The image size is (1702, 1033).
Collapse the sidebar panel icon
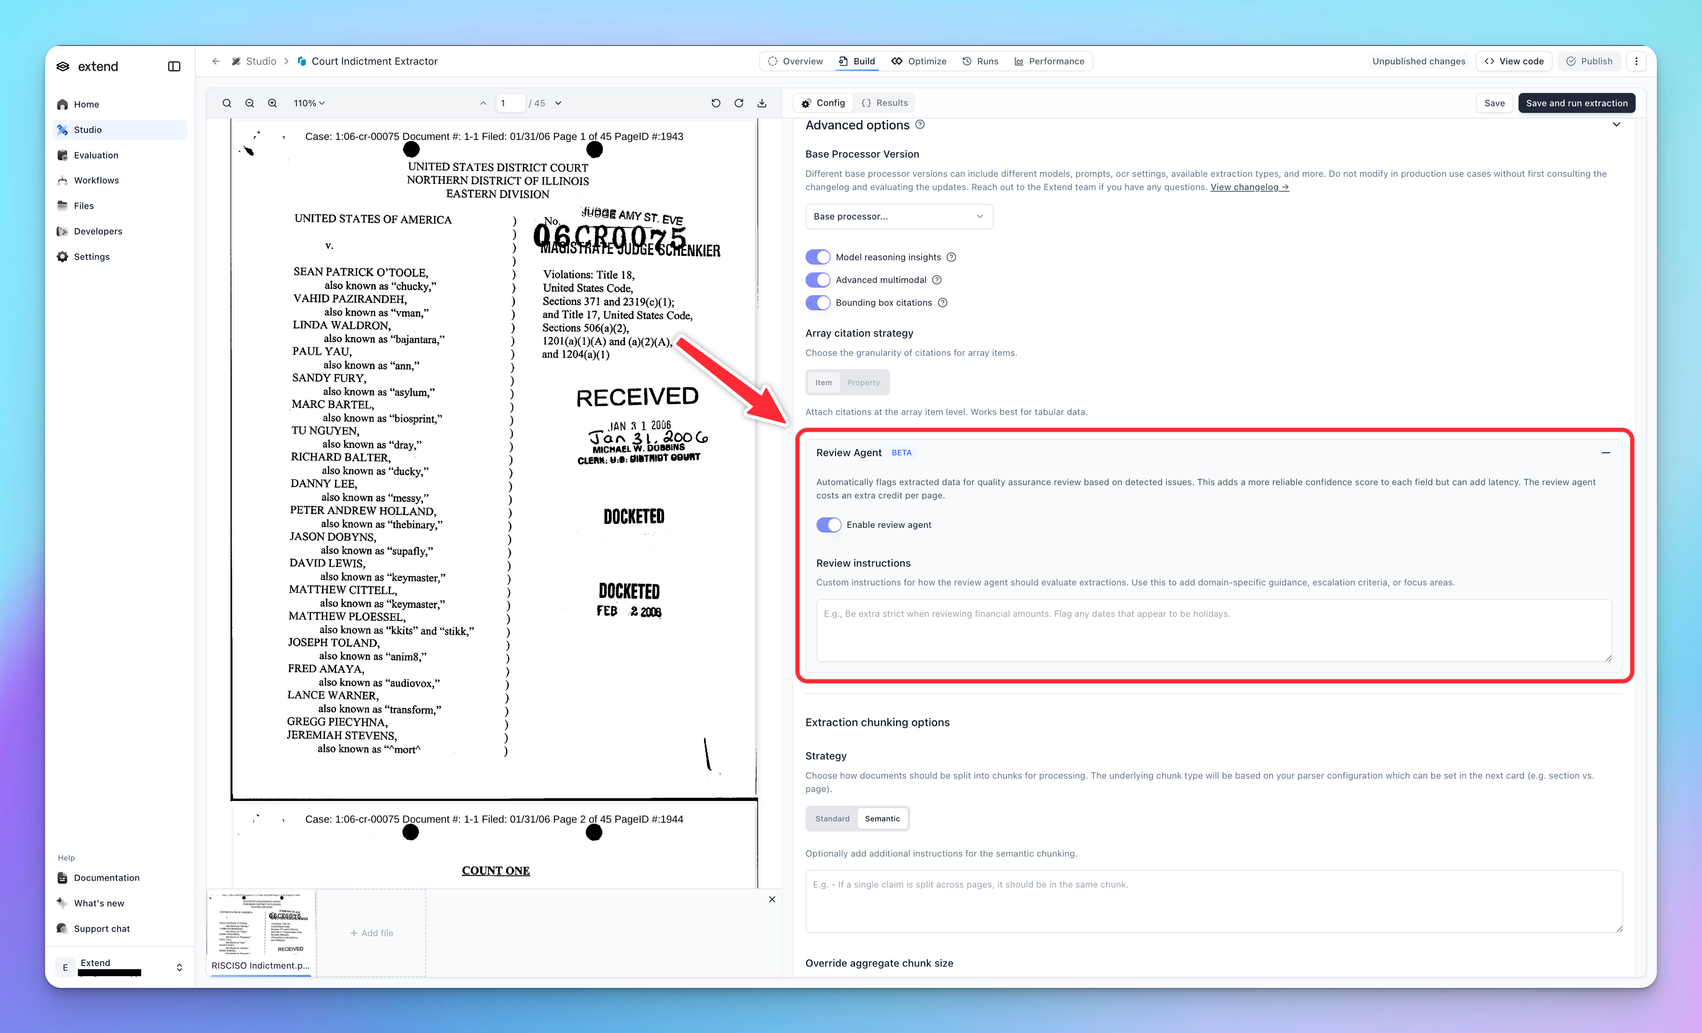point(174,66)
